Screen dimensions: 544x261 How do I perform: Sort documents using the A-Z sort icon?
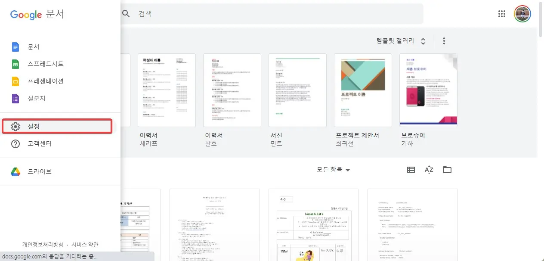(429, 169)
